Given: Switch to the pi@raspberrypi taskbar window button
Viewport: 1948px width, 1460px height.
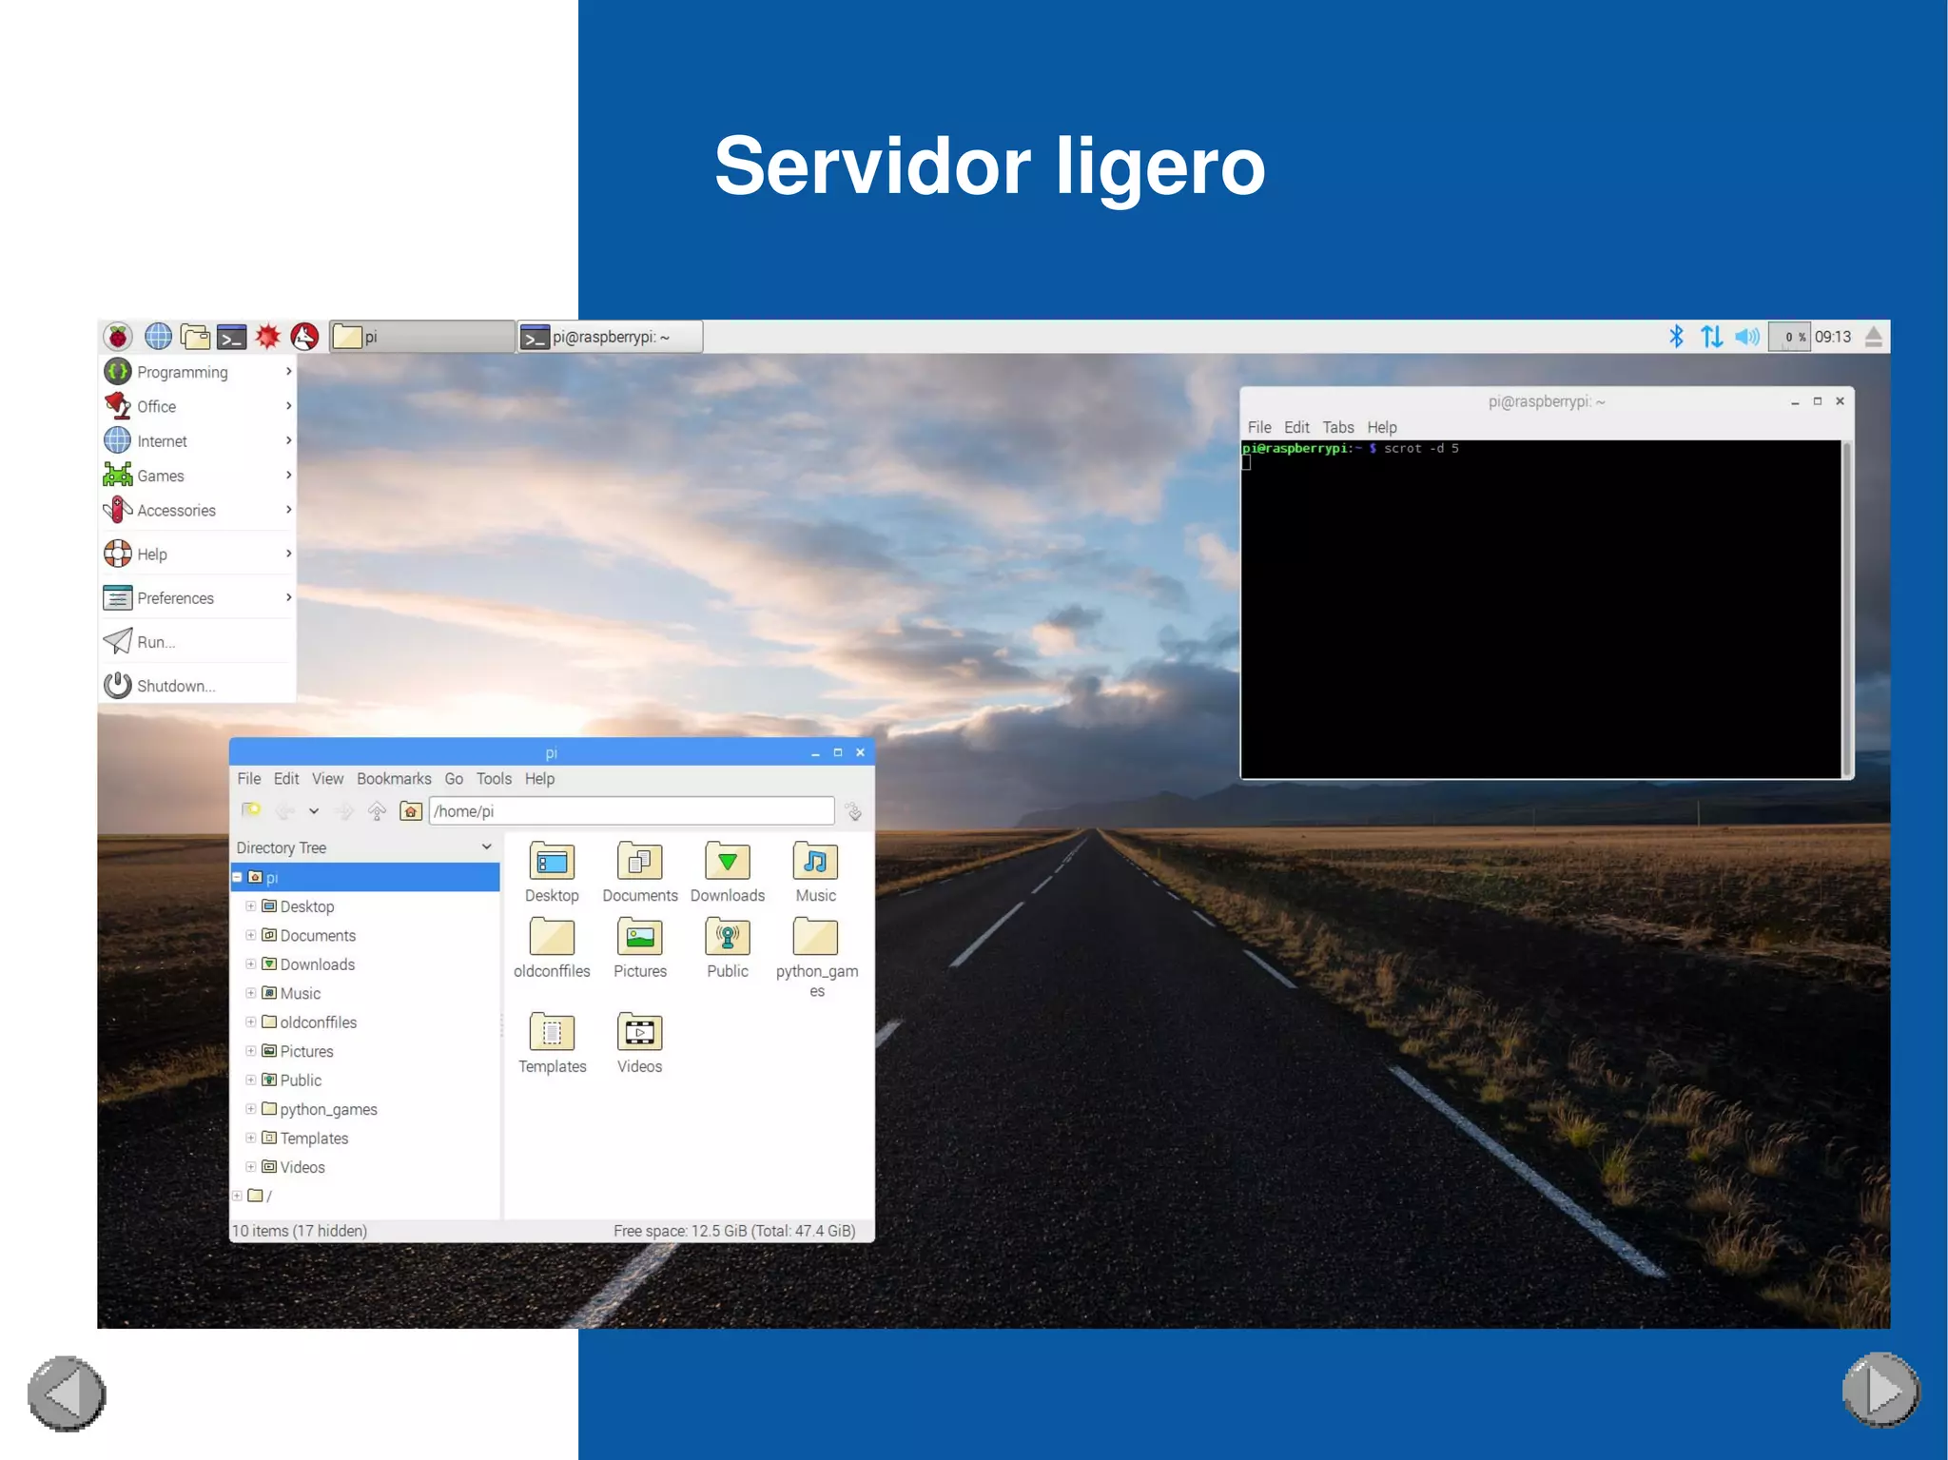Looking at the screenshot, I should pyautogui.click(x=610, y=337).
